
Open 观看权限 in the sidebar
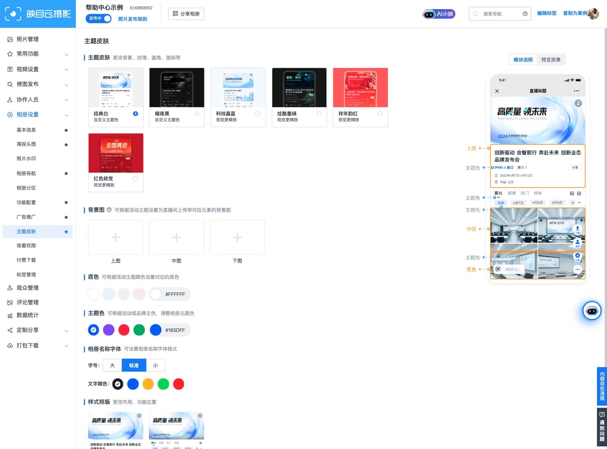[x=26, y=246]
